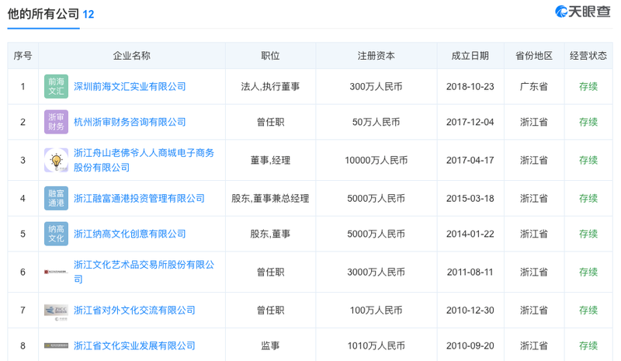Click the 注册资本 column header
621x361 pixels.
tap(376, 56)
